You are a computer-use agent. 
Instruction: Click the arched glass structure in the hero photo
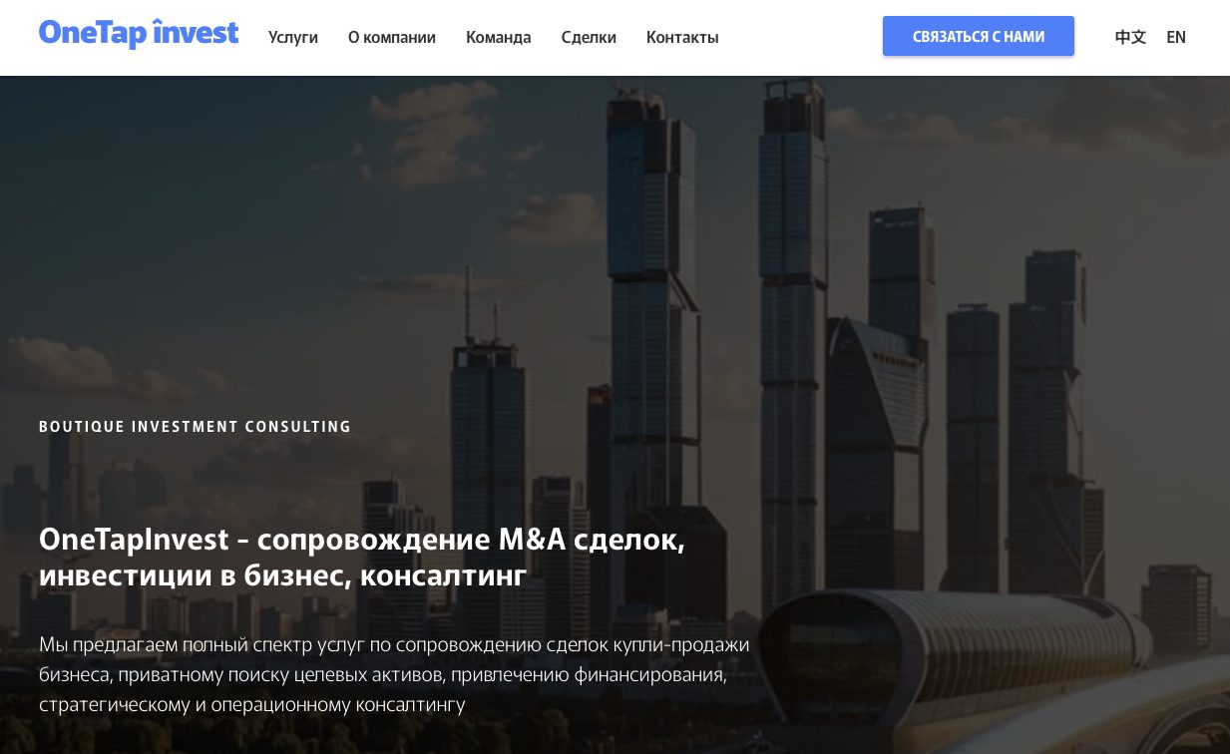958,648
